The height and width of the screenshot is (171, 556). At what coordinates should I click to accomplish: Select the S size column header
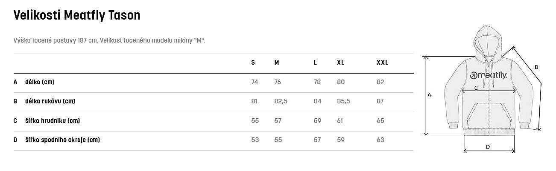tap(253, 63)
